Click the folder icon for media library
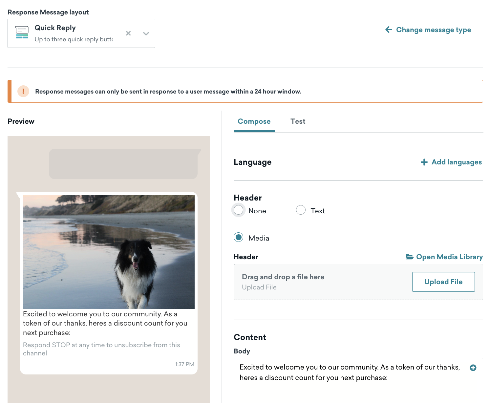The image size is (490, 403). (410, 257)
